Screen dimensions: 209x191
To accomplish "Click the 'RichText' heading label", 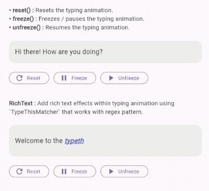I will pos(21,103).
